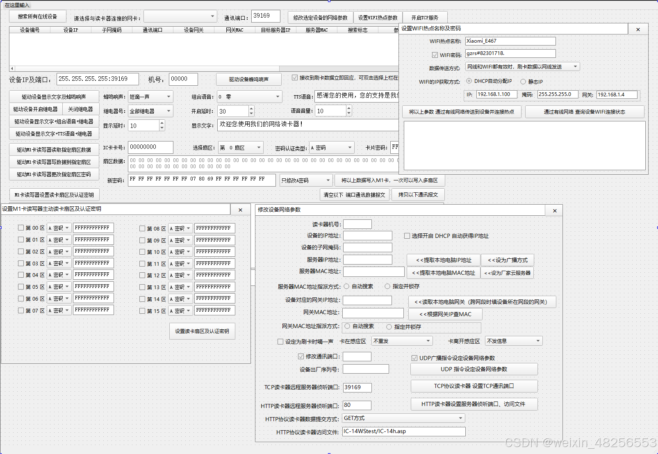Select DHCP自动分配IP radio option
Image resolution: width=658 pixels, height=454 pixels.
click(x=469, y=81)
